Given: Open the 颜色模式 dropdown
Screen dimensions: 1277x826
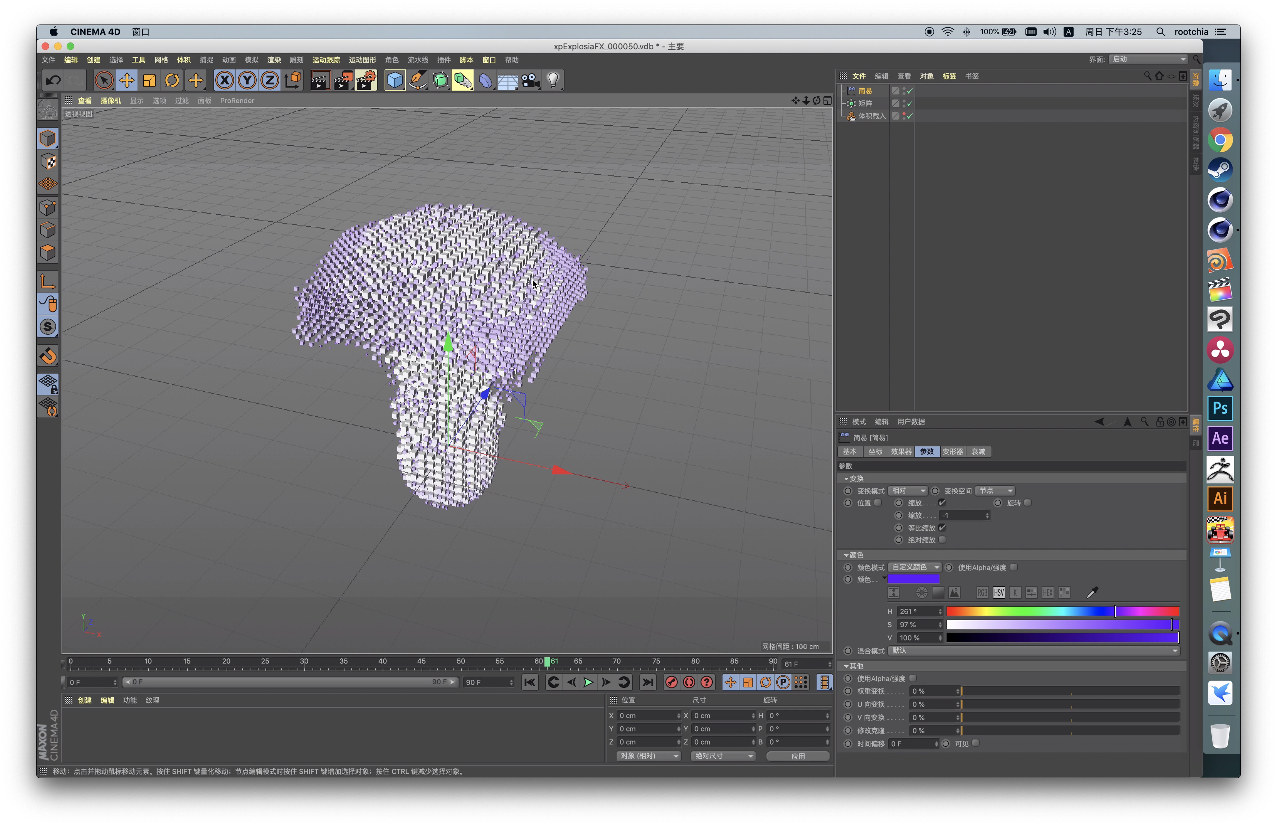Looking at the screenshot, I should point(914,567).
